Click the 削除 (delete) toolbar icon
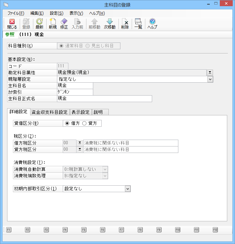This screenshot has height=244, width=235. [x=125, y=22]
